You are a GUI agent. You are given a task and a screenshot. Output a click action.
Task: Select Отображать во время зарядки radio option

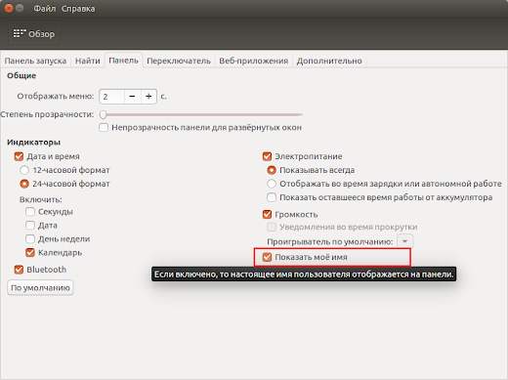coord(272,184)
